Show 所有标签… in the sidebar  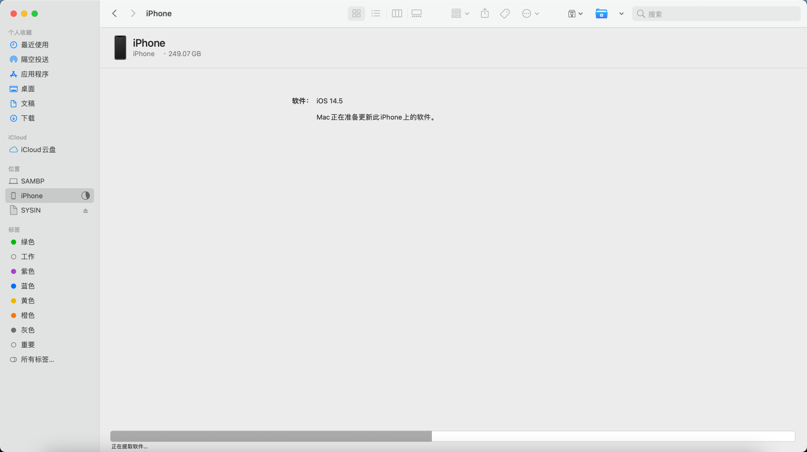(x=49, y=359)
